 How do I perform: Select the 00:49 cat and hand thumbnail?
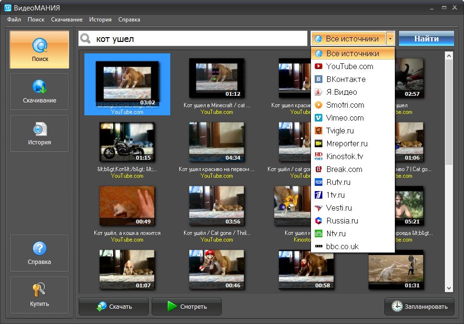[127, 206]
